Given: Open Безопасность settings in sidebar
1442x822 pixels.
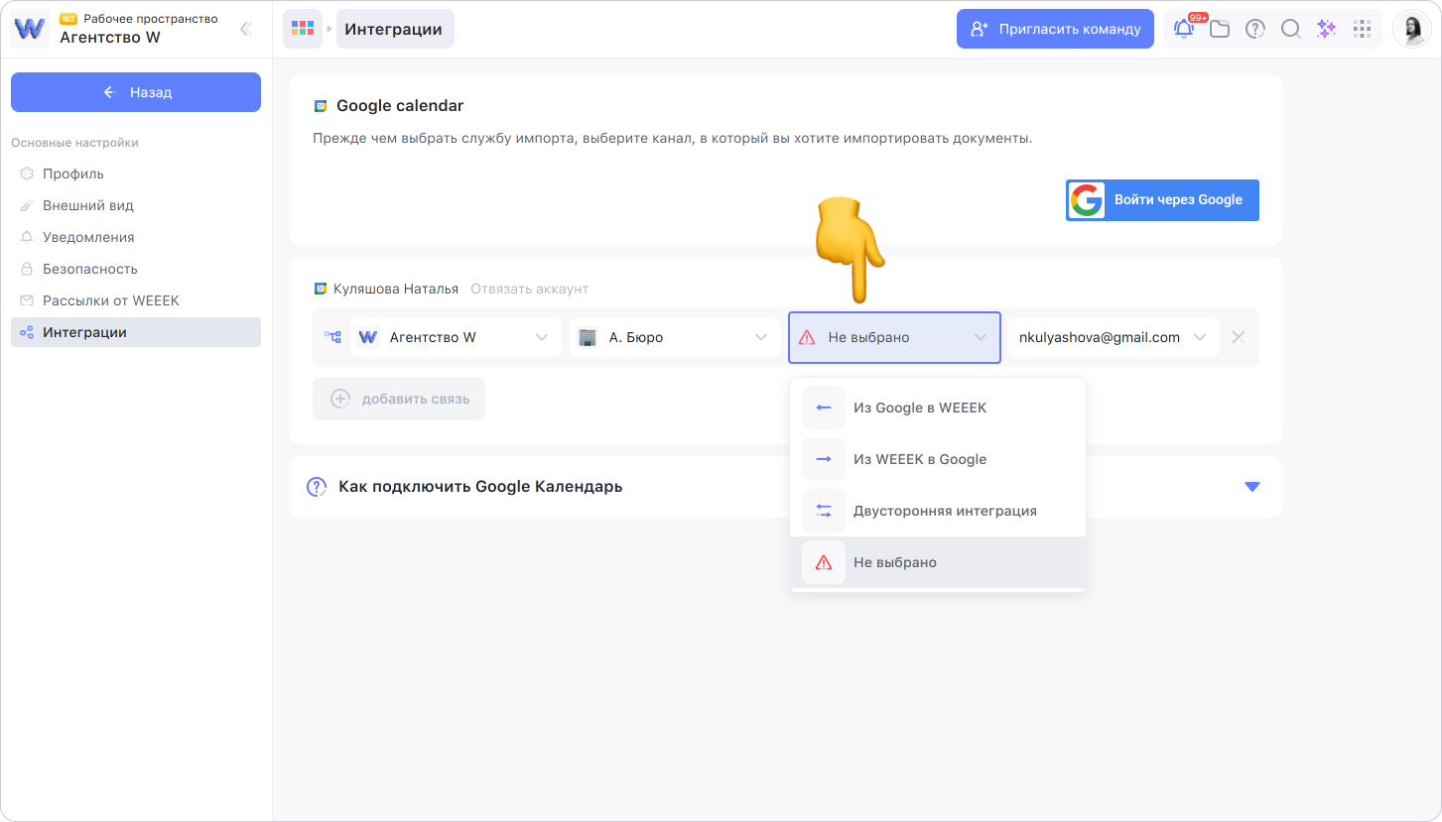Looking at the screenshot, I should (x=89, y=269).
